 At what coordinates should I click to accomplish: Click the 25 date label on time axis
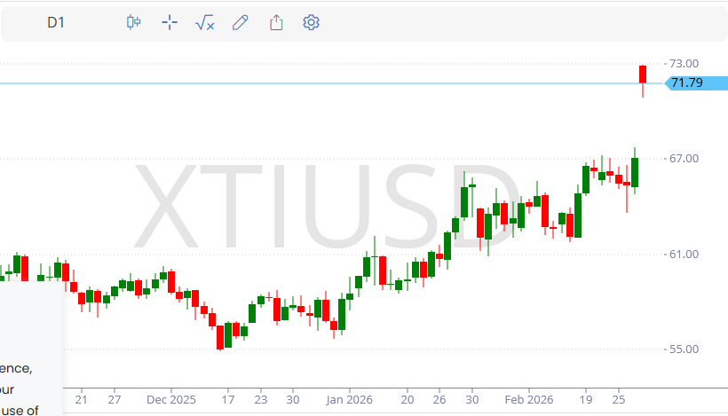point(619,400)
